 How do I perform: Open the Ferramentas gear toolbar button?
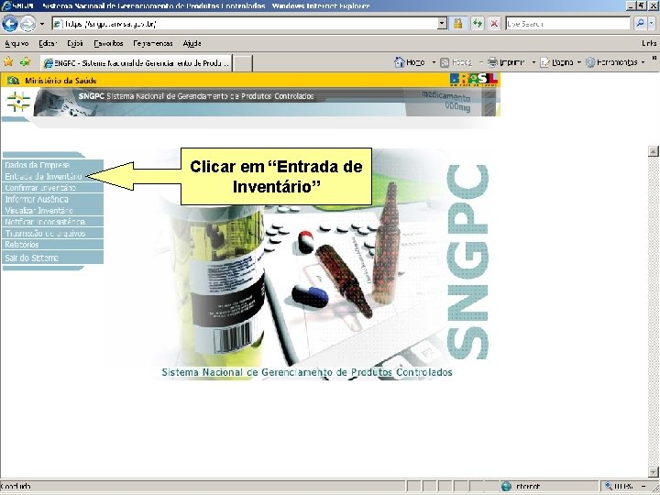pos(611,62)
